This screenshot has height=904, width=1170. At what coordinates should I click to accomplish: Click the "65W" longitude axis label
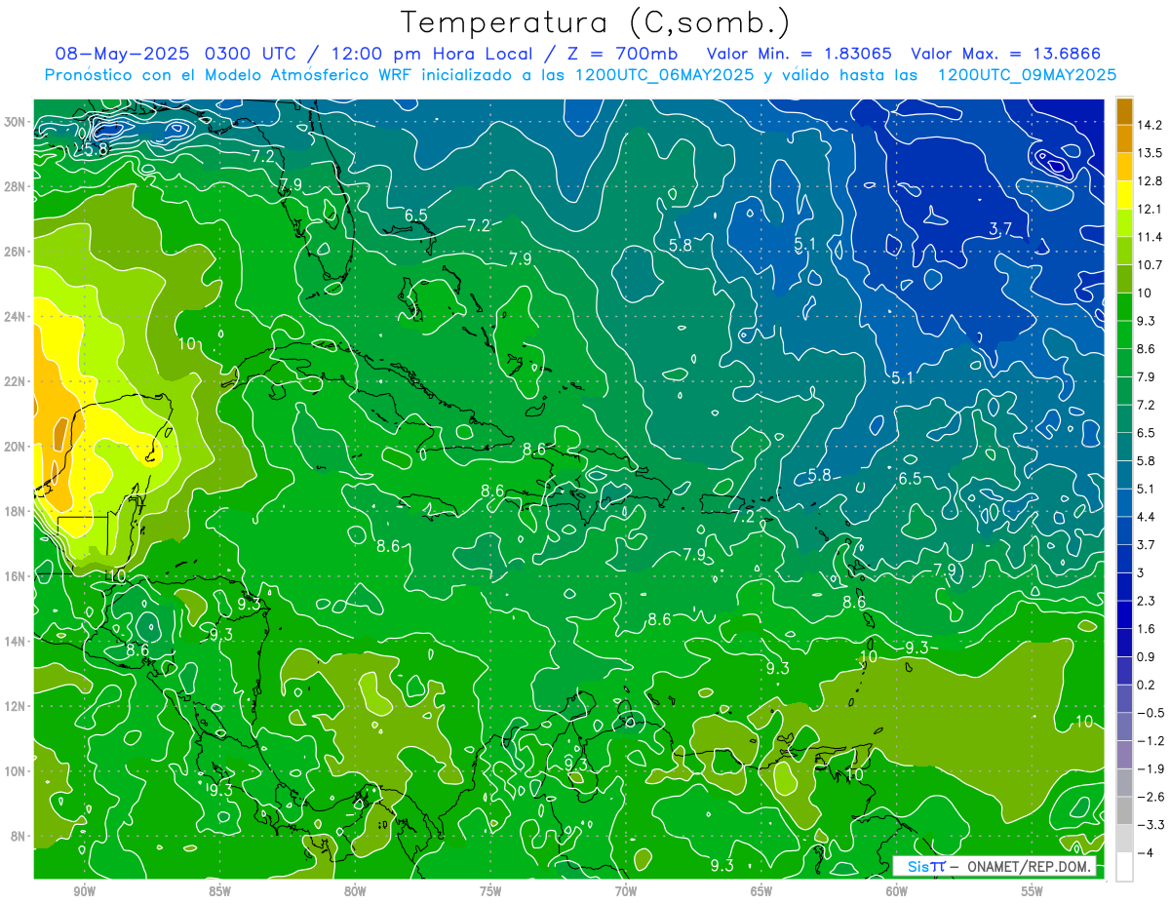761,890
